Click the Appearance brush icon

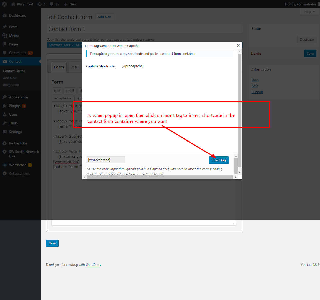tap(5, 97)
